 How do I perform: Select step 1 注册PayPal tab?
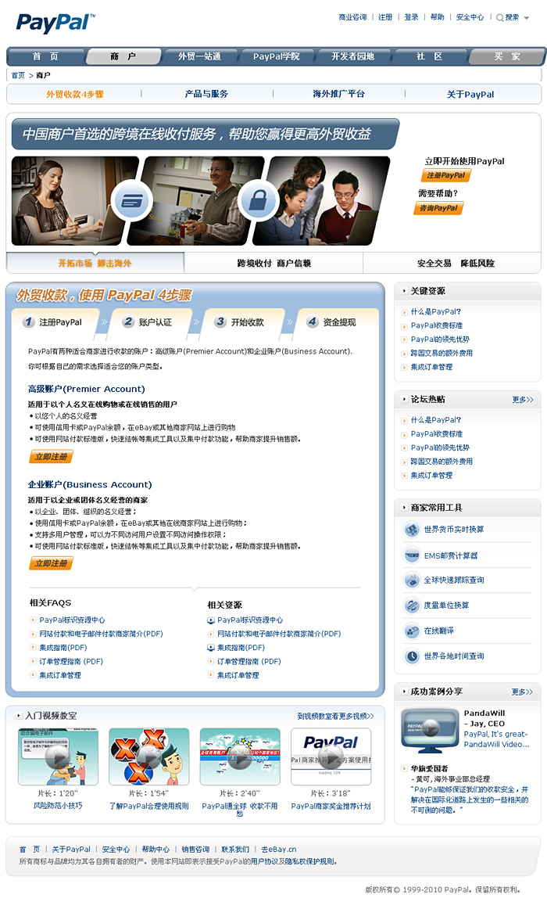point(56,322)
